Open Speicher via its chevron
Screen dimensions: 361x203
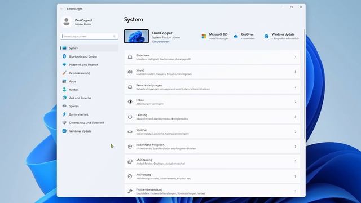296,131
